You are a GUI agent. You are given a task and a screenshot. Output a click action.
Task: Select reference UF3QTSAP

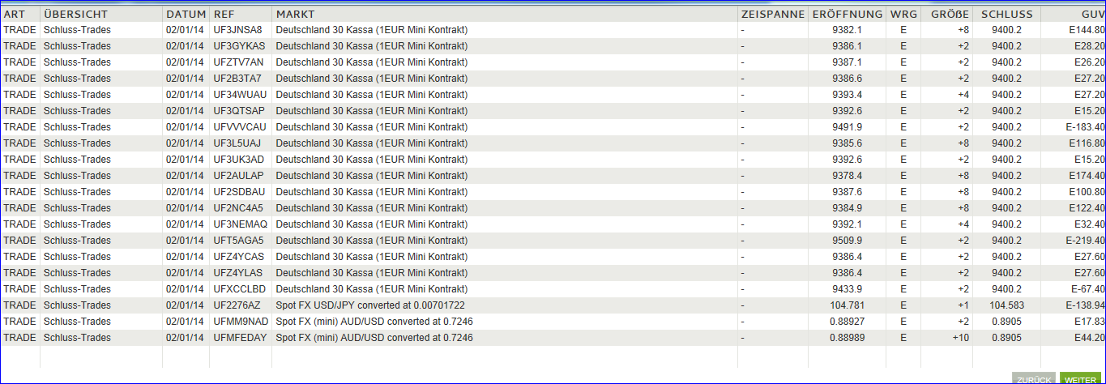(x=239, y=111)
